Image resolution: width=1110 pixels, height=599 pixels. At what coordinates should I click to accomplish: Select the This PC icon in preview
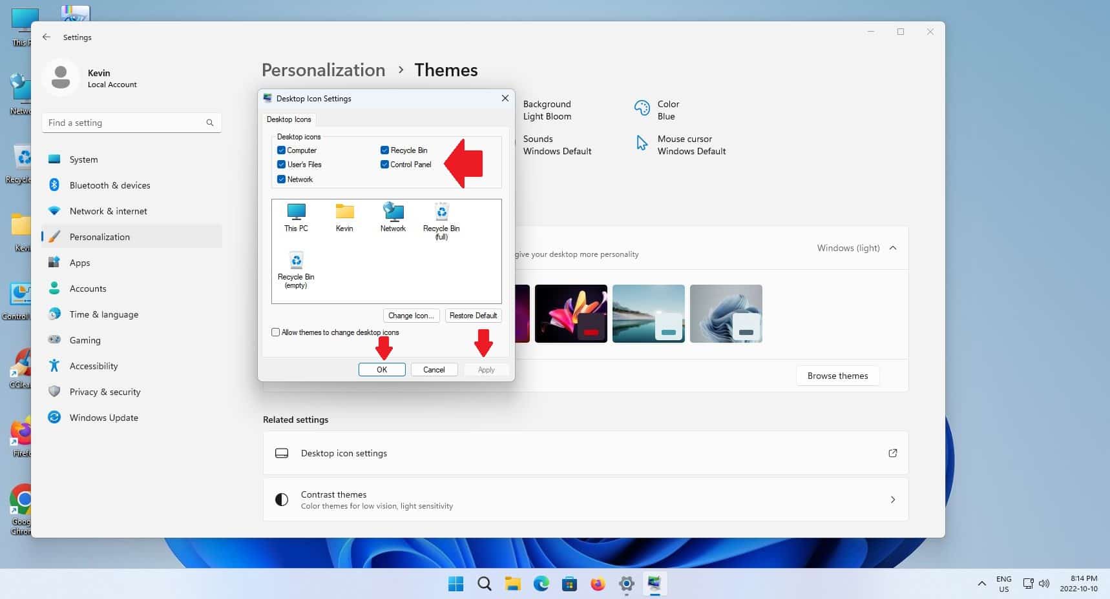point(296,218)
